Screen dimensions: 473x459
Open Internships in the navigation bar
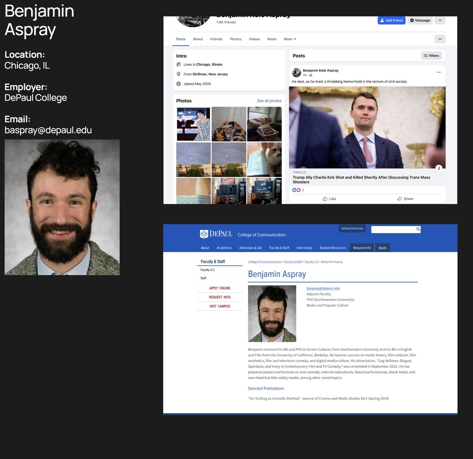pyautogui.click(x=304, y=248)
